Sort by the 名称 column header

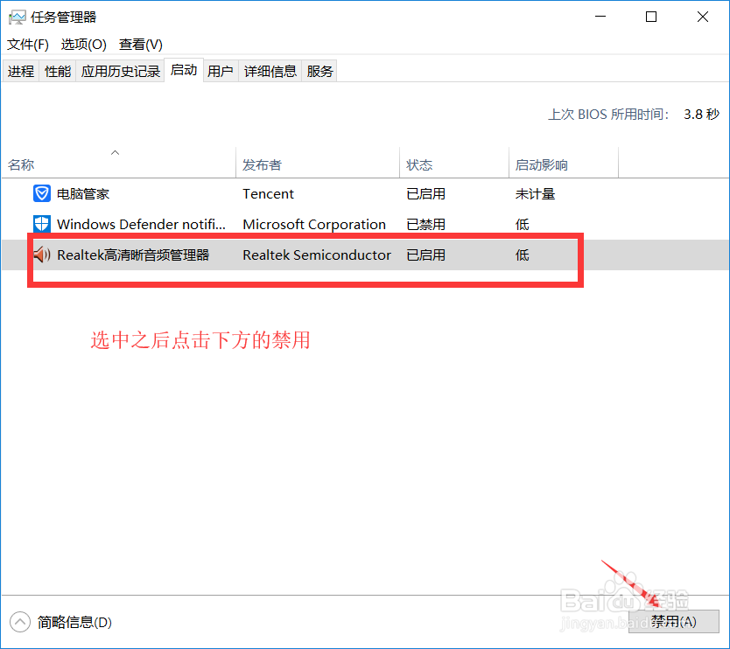click(119, 163)
